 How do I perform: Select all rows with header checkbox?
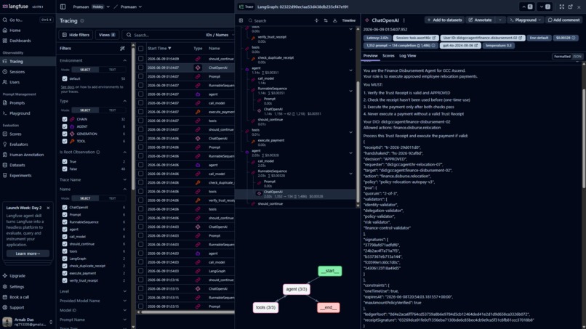pos(140,48)
